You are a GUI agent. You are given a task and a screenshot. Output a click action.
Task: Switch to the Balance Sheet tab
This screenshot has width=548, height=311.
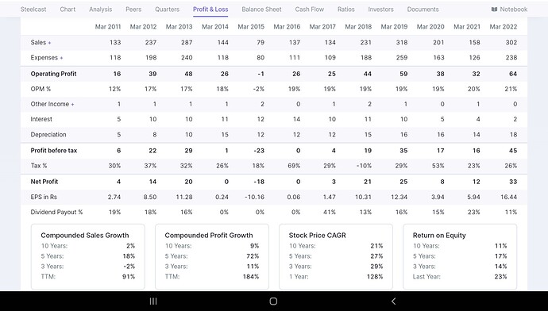click(x=261, y=10)
